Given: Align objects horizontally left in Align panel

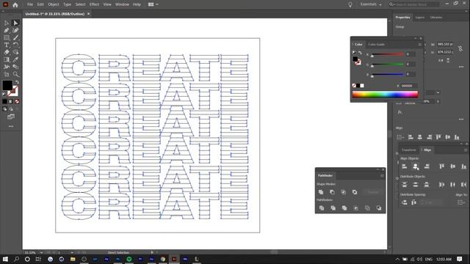Looking at the screenshot, I should (405, 166).
